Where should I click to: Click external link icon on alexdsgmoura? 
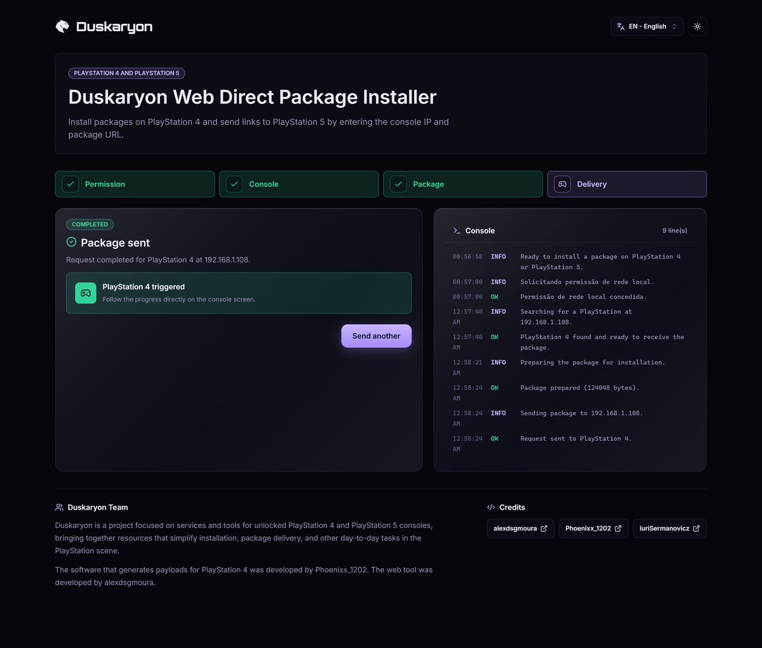coord(544,528)
